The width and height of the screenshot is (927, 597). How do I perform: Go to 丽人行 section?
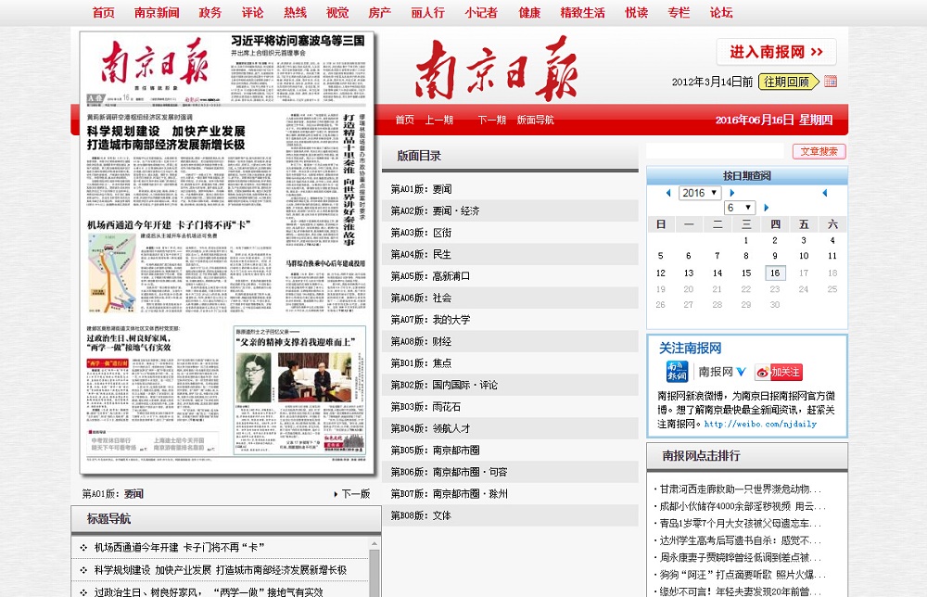coord(427,12)
